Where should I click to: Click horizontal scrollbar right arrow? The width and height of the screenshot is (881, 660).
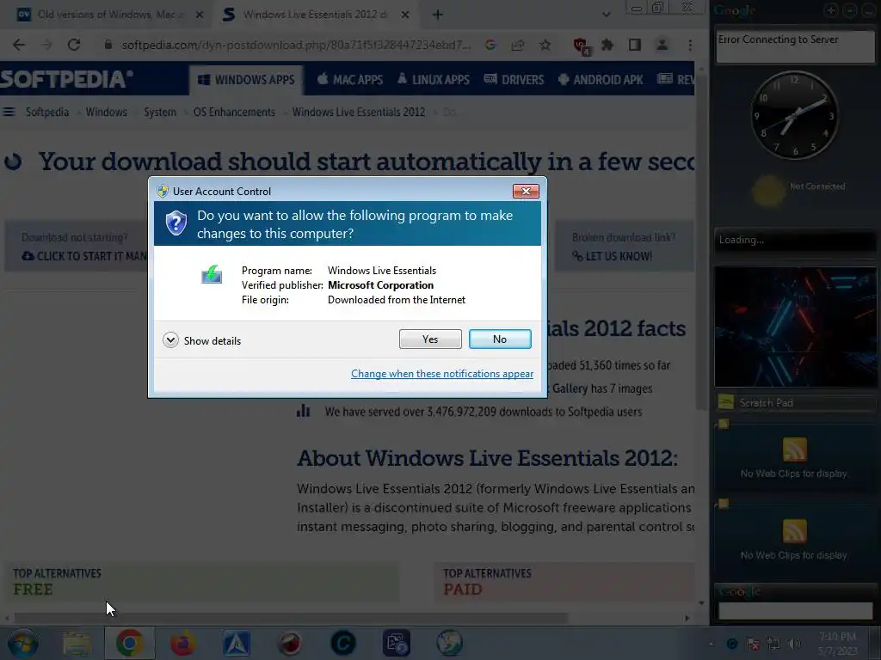pyautogui.click(x=687, y=618)
